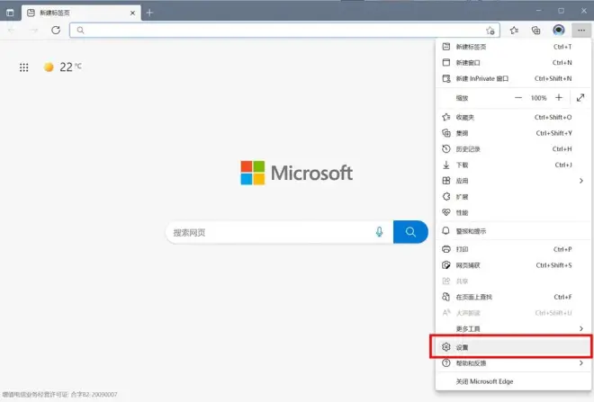
Task: Open the app launcher grid icon
Action: coord(24,67)
